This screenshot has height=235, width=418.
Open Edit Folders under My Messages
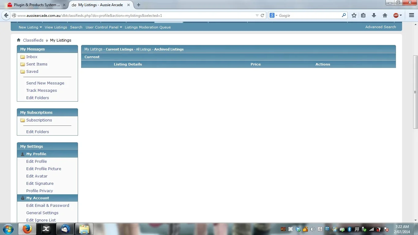[38, 98]
